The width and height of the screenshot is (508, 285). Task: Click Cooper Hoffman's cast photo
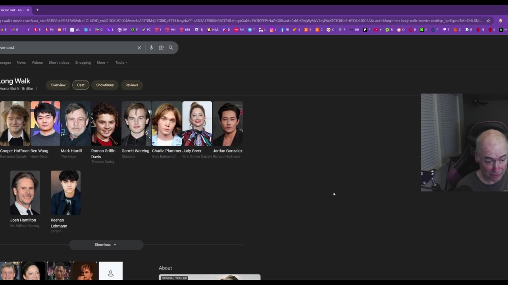15,123
